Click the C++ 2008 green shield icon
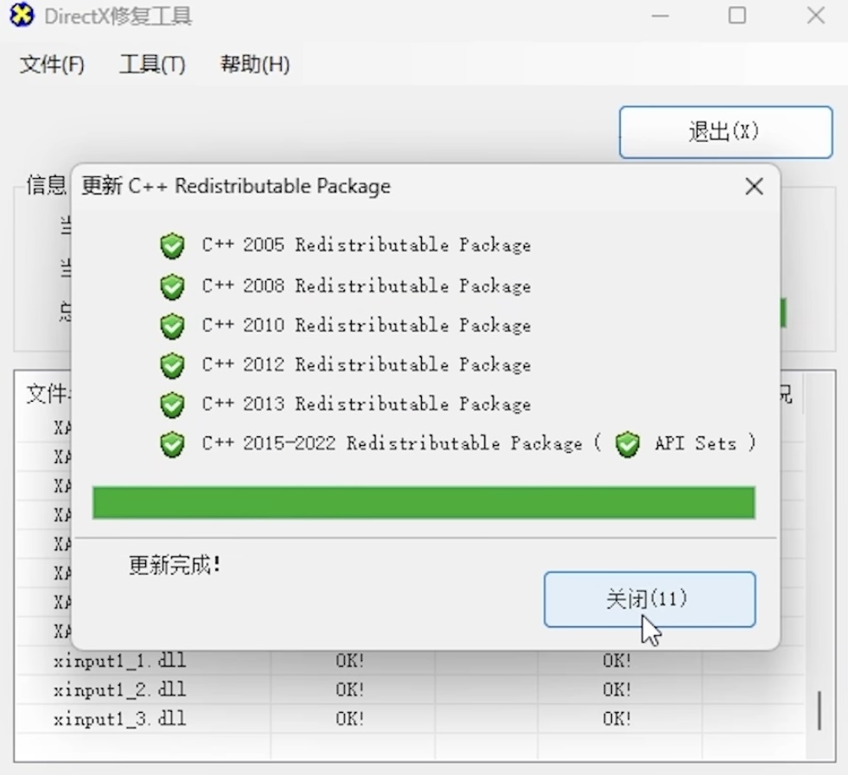The height and width of the screenshot is (775, 848). (173, 286)
